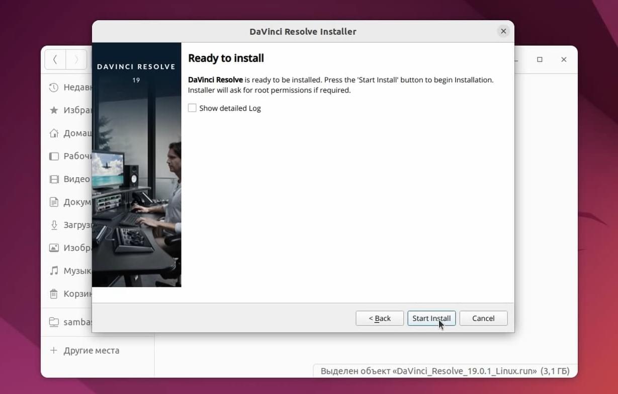Close the file manager window
Image resolution: width=618 pixels, height=394 pixels.
[564, 59]
